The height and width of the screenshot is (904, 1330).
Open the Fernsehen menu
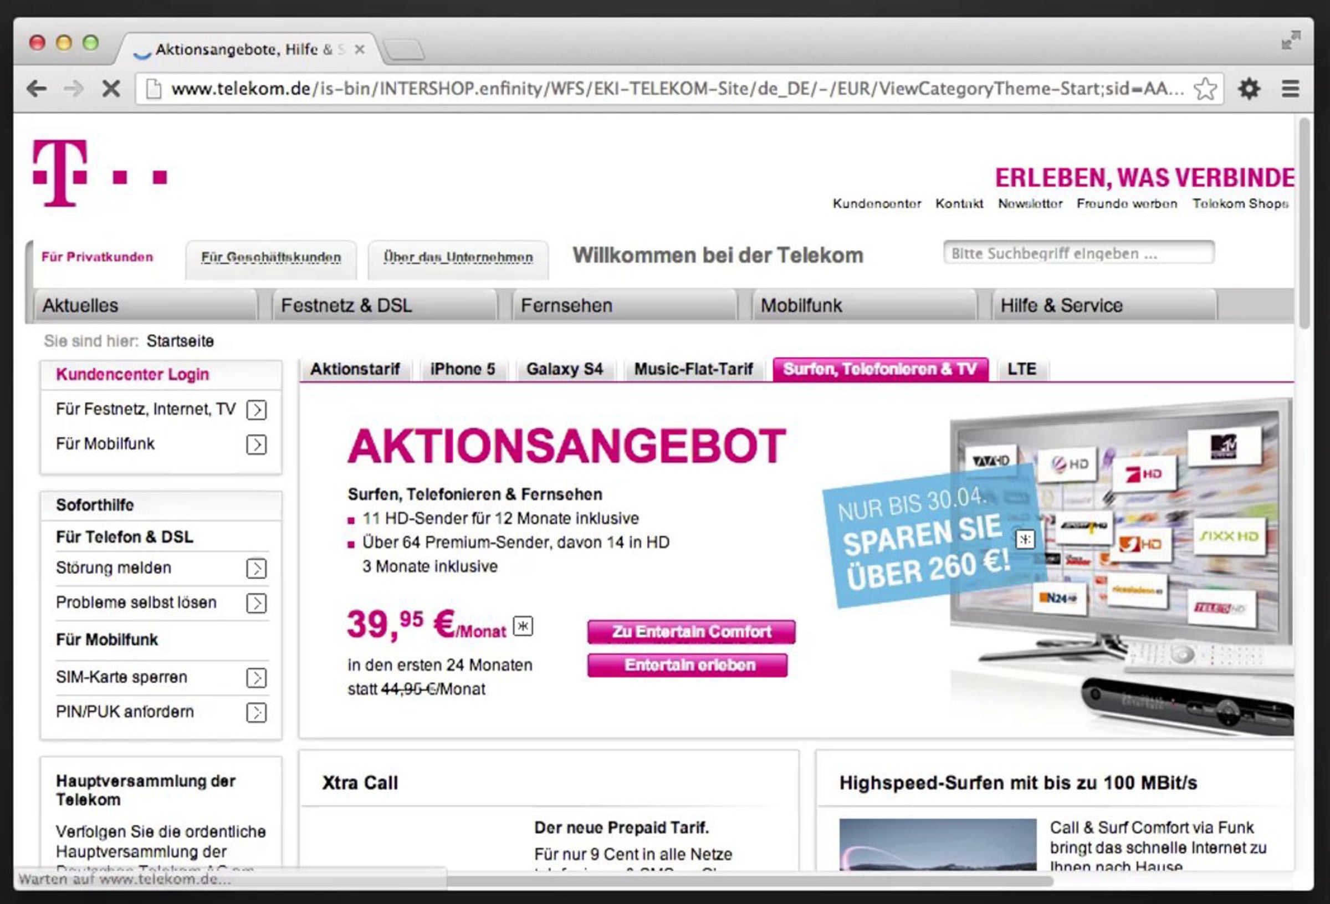point(625,305)
